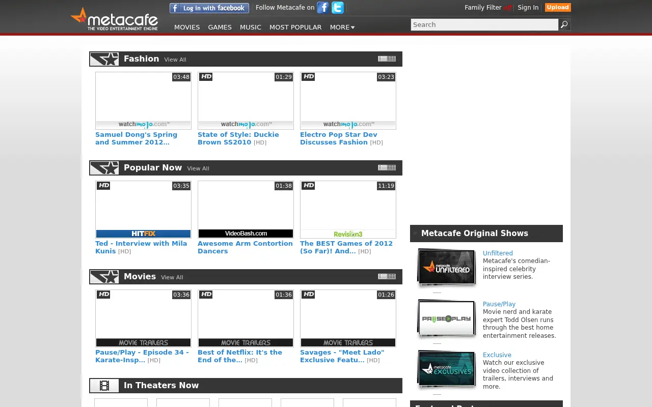View all Popular Now videos
The height and width of the screenshot is (407, 652).
click(198, 168)
